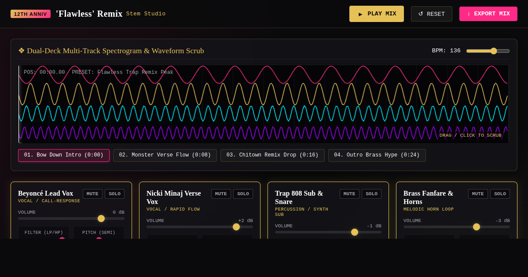528x277 pixels.
Task: Set Trap 808 Sub volume slider
Action: [x=328, y=232]
